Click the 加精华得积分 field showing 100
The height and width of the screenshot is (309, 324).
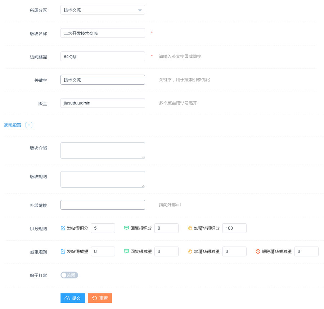tap(234, 228)
